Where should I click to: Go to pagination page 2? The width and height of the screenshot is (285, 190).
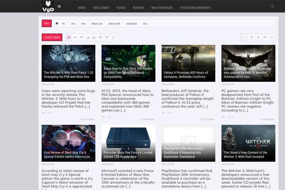[251, 37]
